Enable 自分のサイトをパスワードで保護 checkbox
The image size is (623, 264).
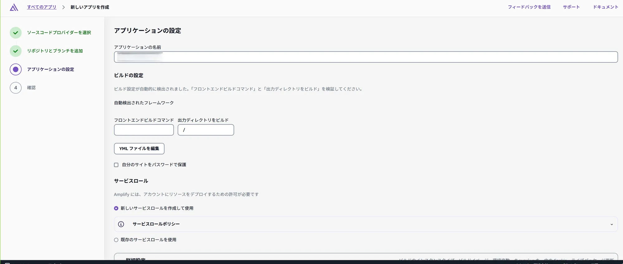point(116,165)
